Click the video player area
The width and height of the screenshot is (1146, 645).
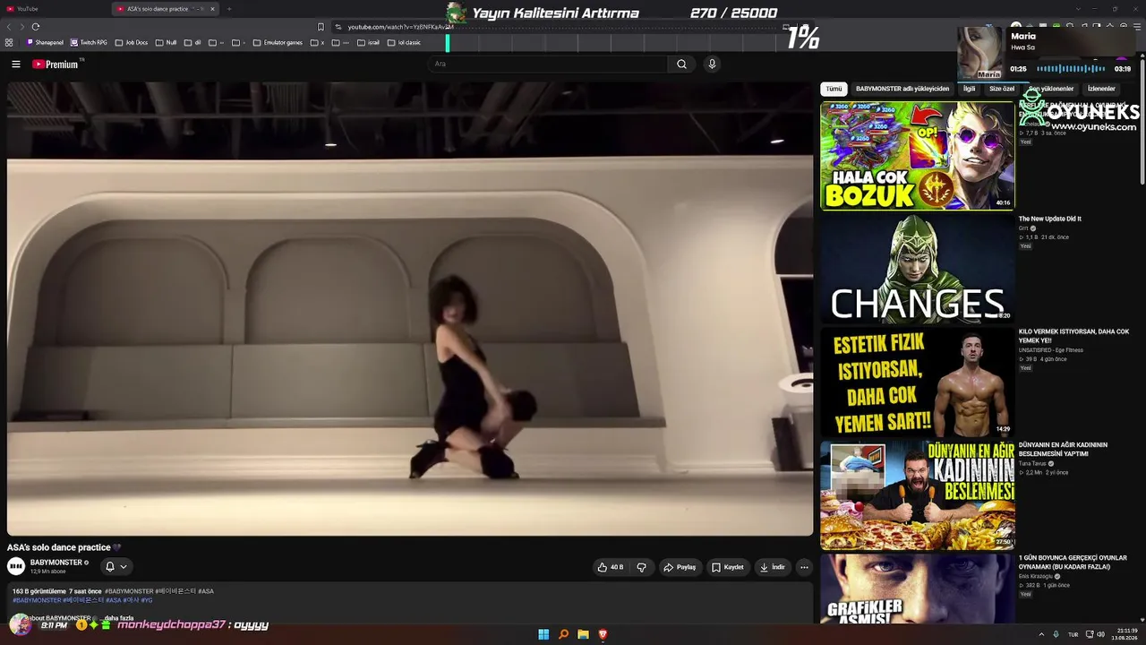(x=410, y=309)
